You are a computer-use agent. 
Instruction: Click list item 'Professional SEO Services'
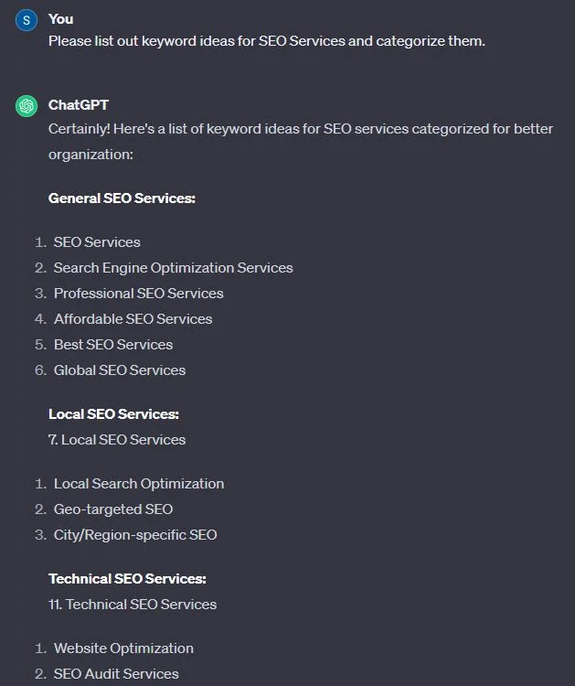(139, 294)
